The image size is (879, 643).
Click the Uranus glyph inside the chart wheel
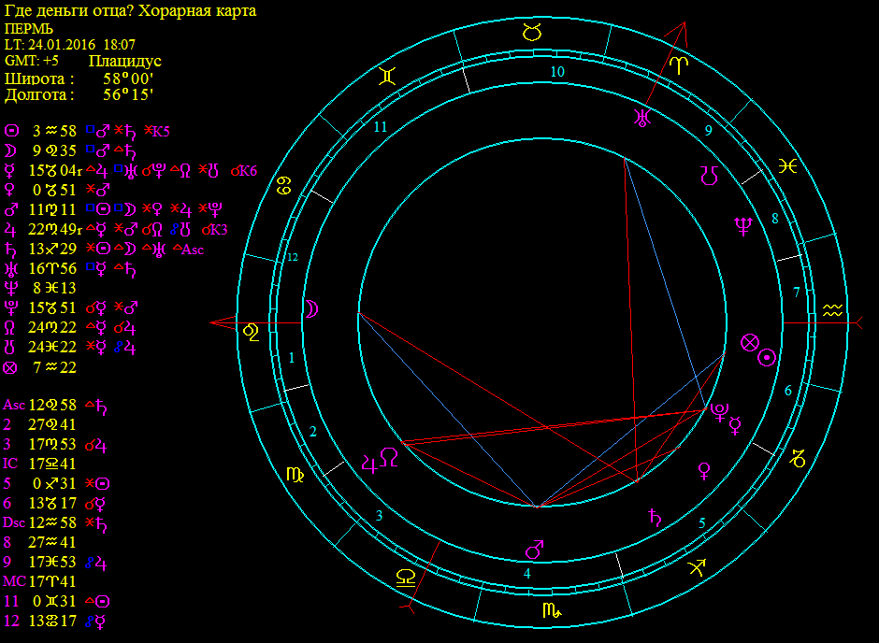(641, 117)
